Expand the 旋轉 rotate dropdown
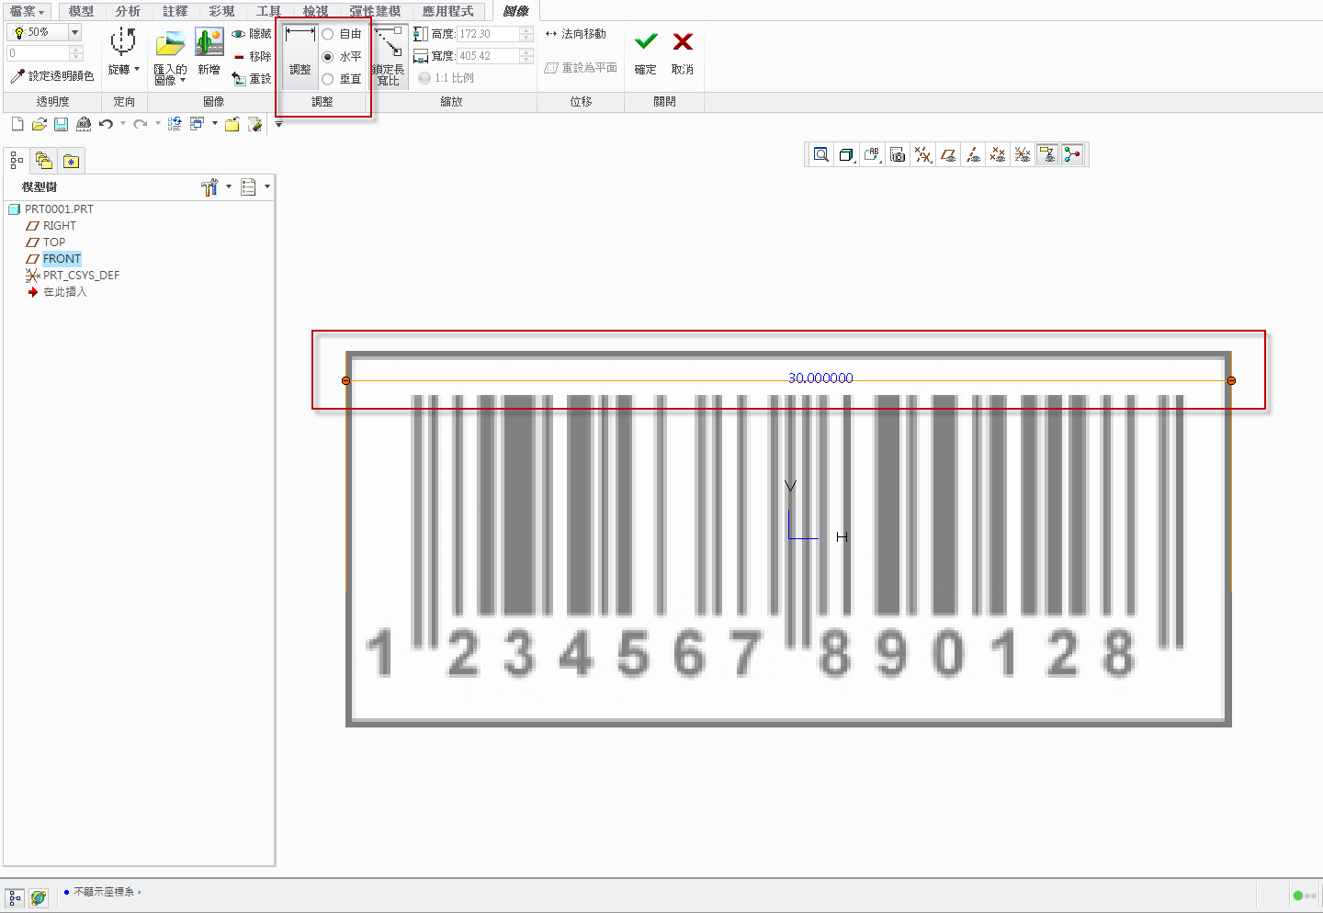The height and width of the screenshot is (913, 1323). pyautogui.click(x=137, y=70)
